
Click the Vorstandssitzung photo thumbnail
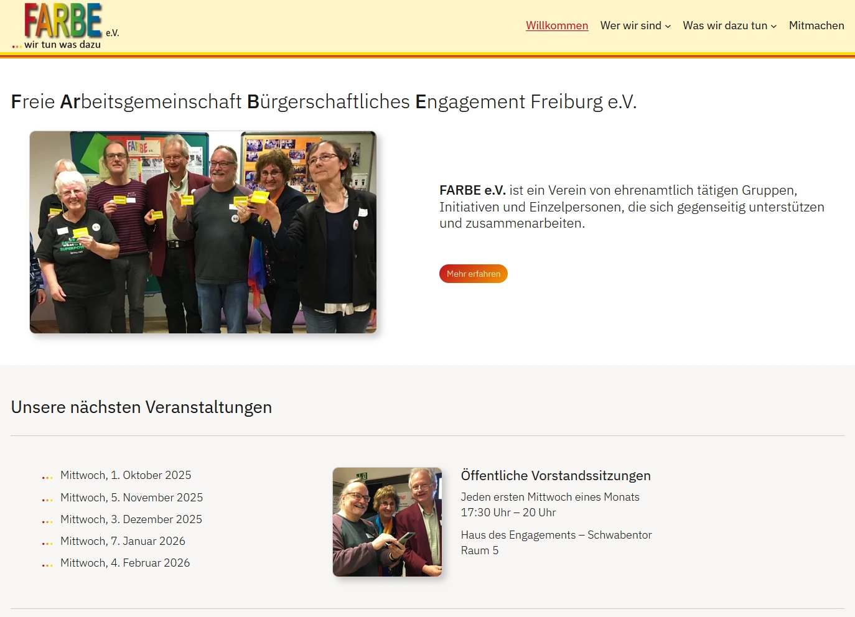tap(387, 522)
